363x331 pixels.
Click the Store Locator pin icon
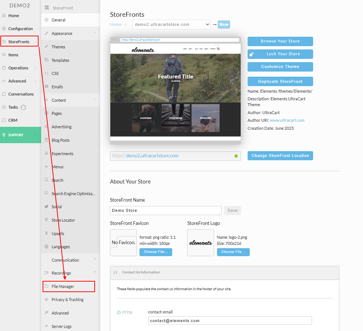point(47,220)
